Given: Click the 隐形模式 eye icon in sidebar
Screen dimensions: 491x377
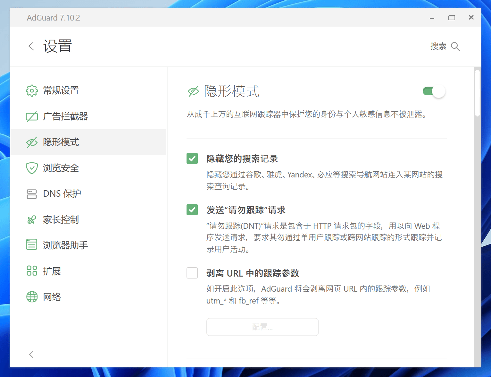Looking at the screenshot, I should pyautogui.click(x=32, y=142).
